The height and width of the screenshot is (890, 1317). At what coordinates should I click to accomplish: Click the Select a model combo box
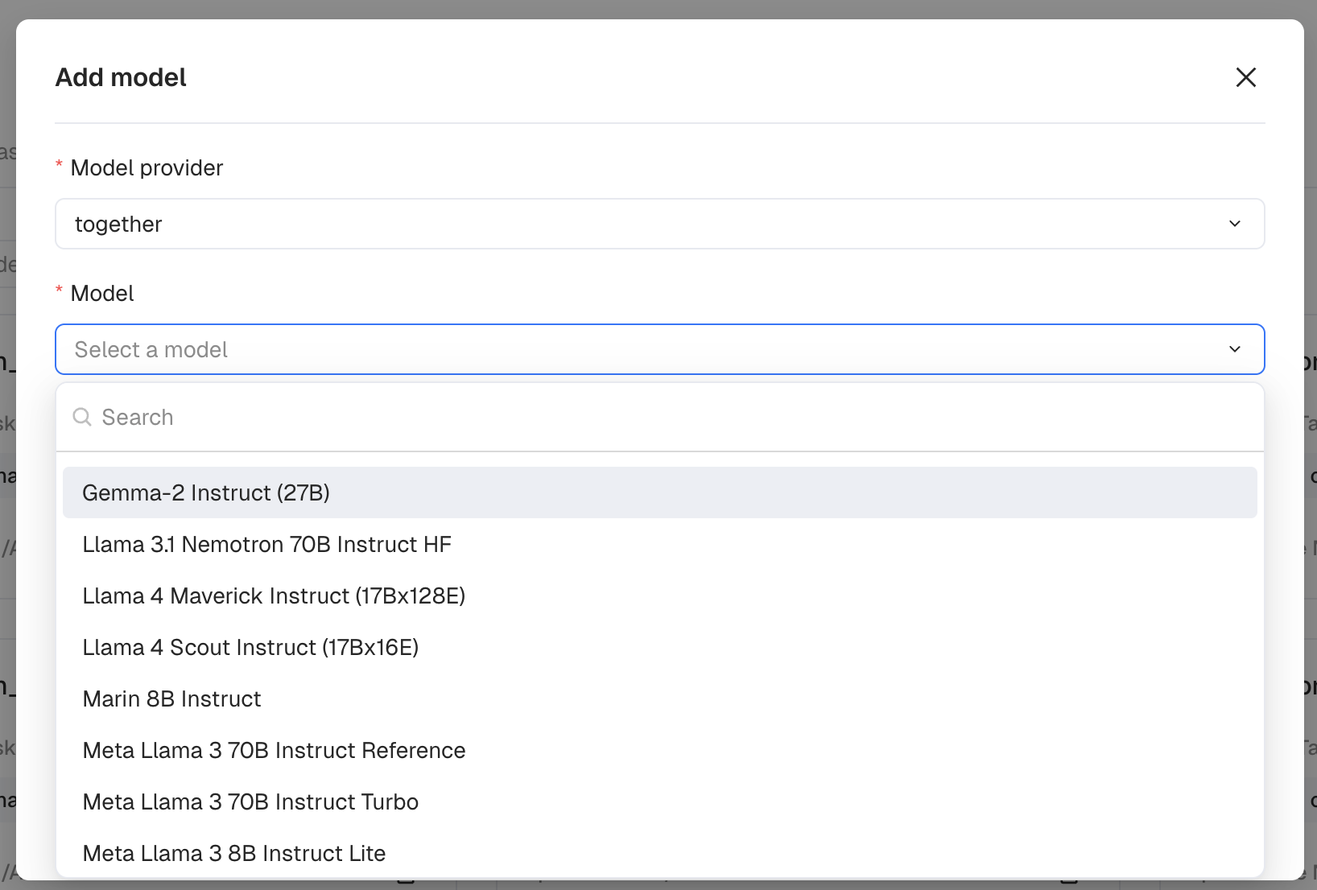tap(659, 349)
